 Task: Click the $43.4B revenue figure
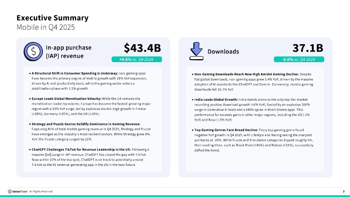pyautogui.click(x=143, y=48)
